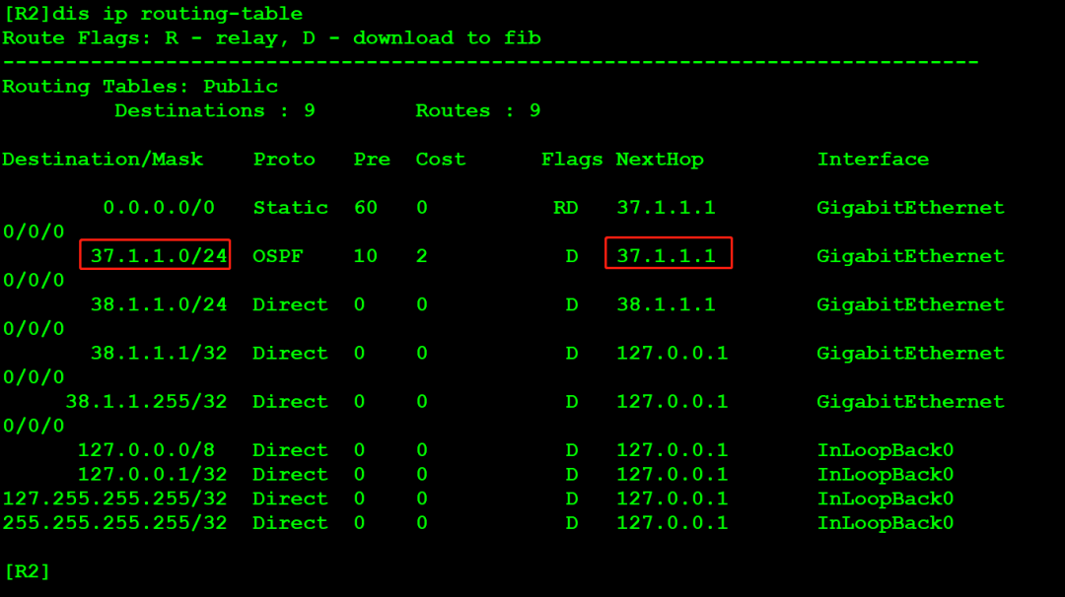The height and width of the screenshot is (597, 1065).
Task: Click the 'Pre' column header
Action: coord(372,160)
